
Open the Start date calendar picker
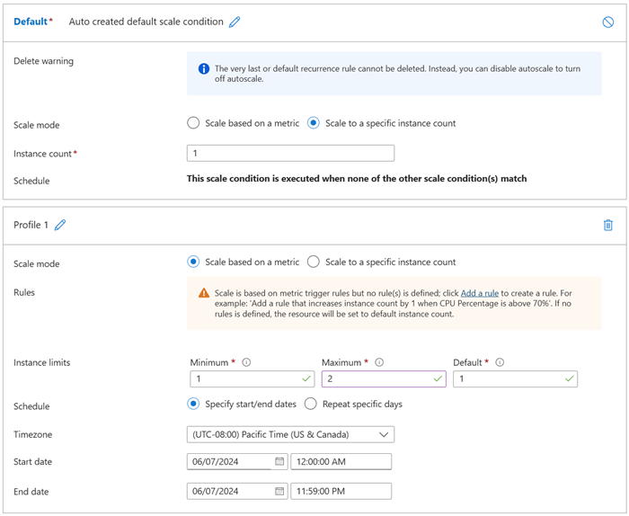pyautogui.click(x=279, y=461)
